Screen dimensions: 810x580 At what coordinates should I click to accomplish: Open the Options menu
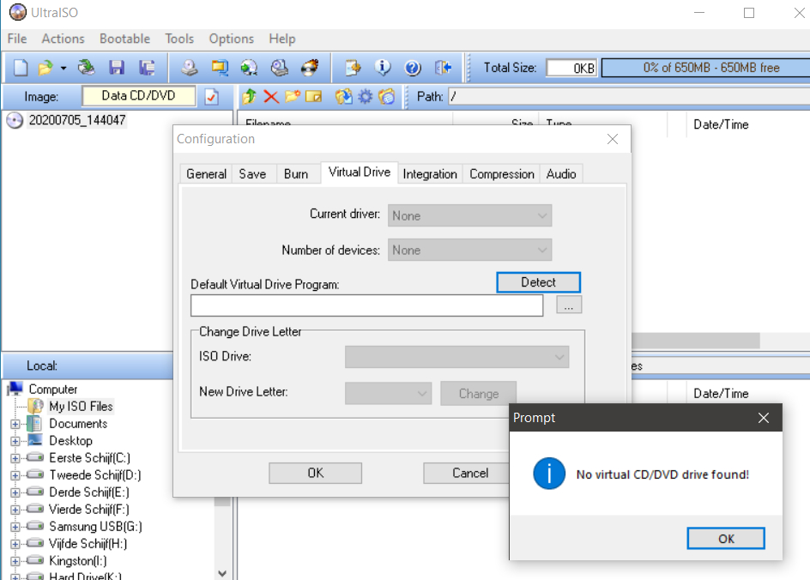(232, 39)
